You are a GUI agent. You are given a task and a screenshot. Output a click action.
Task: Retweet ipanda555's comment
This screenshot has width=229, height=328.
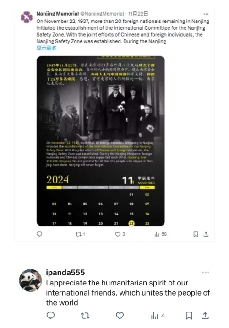(x=85, y=316)
